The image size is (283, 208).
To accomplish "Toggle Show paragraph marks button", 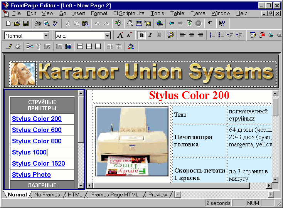I will point(210,23).
